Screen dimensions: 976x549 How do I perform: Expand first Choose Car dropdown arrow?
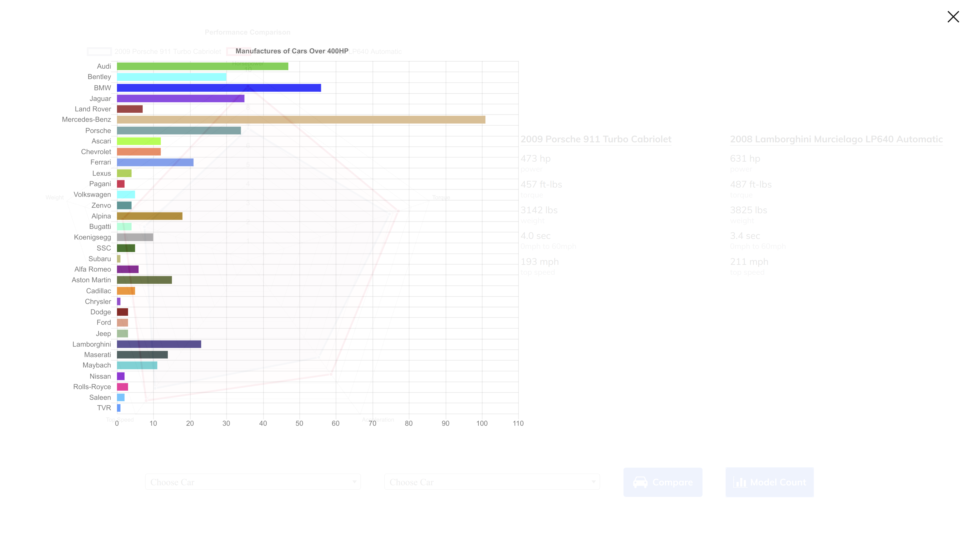click(x=354, y=482)
